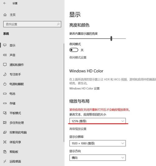This screenshot has width=156, height=166.
Task: Click the 电池 battery icon
Action: click(x=5, y=94)
